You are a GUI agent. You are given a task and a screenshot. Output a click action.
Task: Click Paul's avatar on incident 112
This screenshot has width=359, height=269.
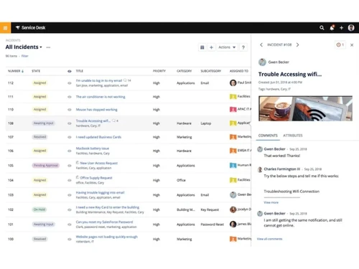point(233,82)
